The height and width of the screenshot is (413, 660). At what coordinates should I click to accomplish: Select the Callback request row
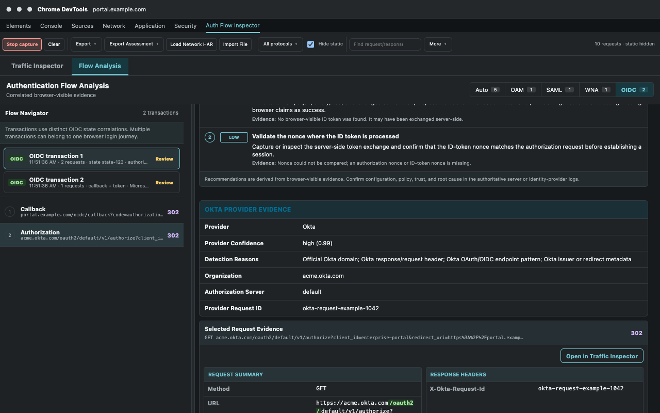pyautogui.click(x=92, y=212)
